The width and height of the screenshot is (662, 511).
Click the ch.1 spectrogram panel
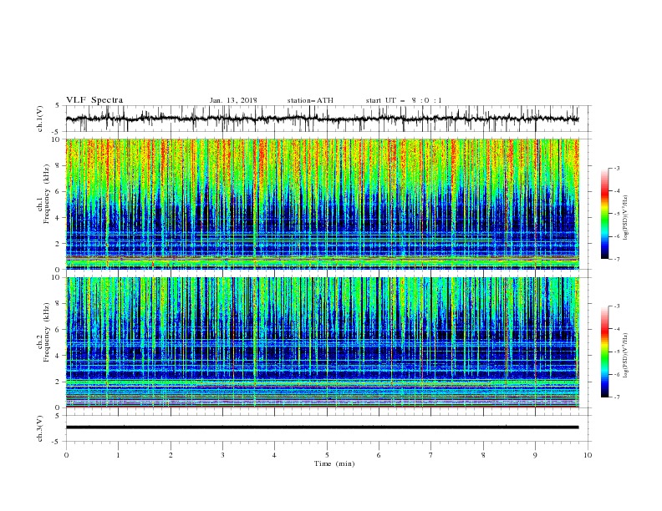323,204
